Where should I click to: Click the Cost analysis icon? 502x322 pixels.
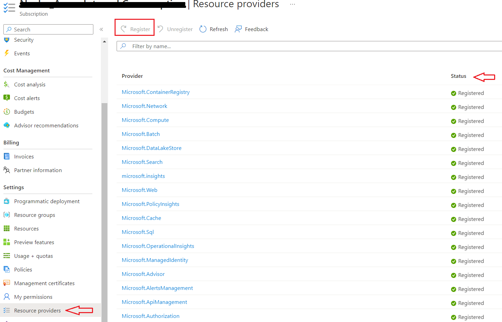pos(7,84)
